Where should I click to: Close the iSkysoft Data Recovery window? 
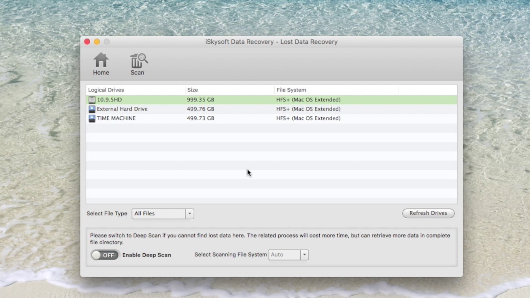(x=87, y=42)
